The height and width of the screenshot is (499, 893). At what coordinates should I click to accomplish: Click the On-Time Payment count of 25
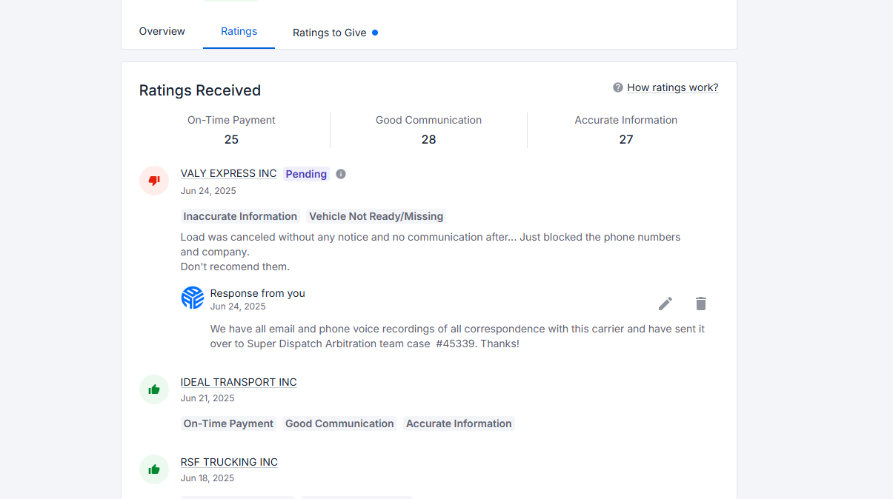point(231,138)
